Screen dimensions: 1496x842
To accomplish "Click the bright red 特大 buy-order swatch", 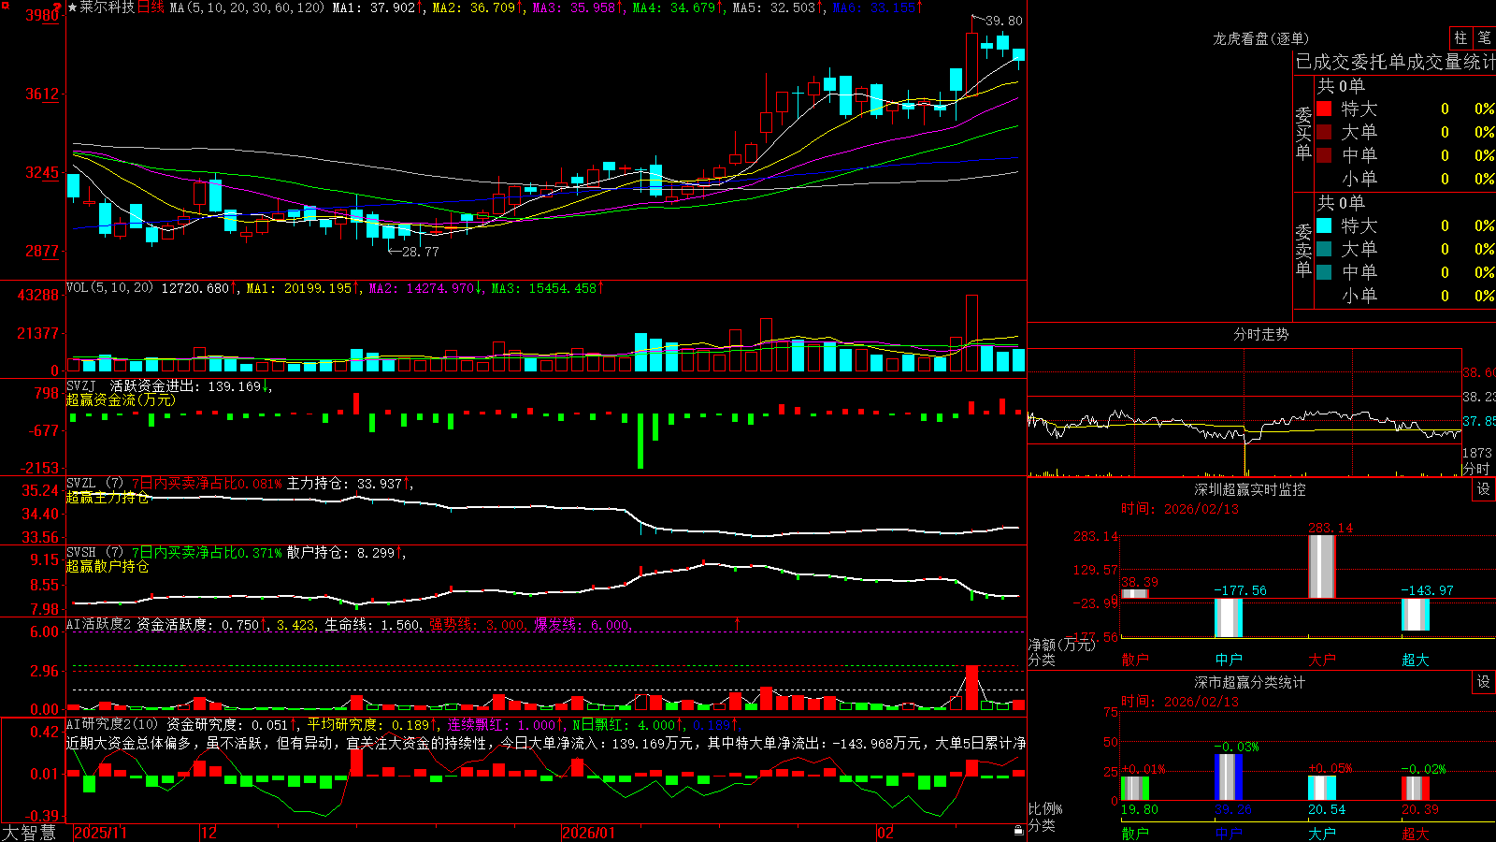I will 1324,109.
